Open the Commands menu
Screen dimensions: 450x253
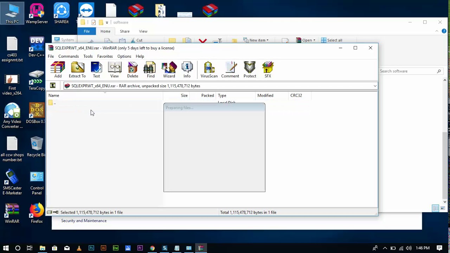click(x=69, y=56)
